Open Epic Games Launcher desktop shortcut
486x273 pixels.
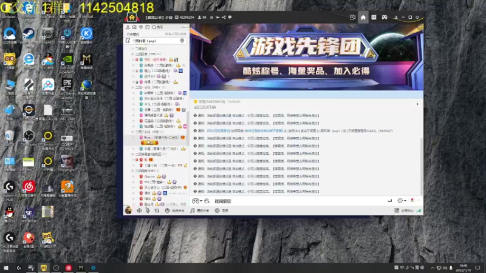click(x=67, y=88)
